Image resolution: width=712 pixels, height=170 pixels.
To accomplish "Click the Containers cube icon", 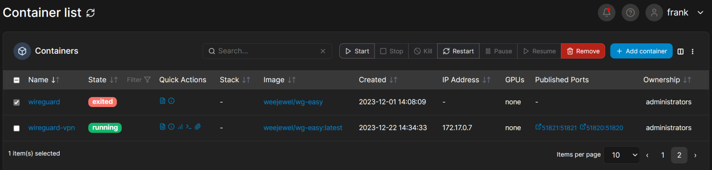I will (22, 51).
